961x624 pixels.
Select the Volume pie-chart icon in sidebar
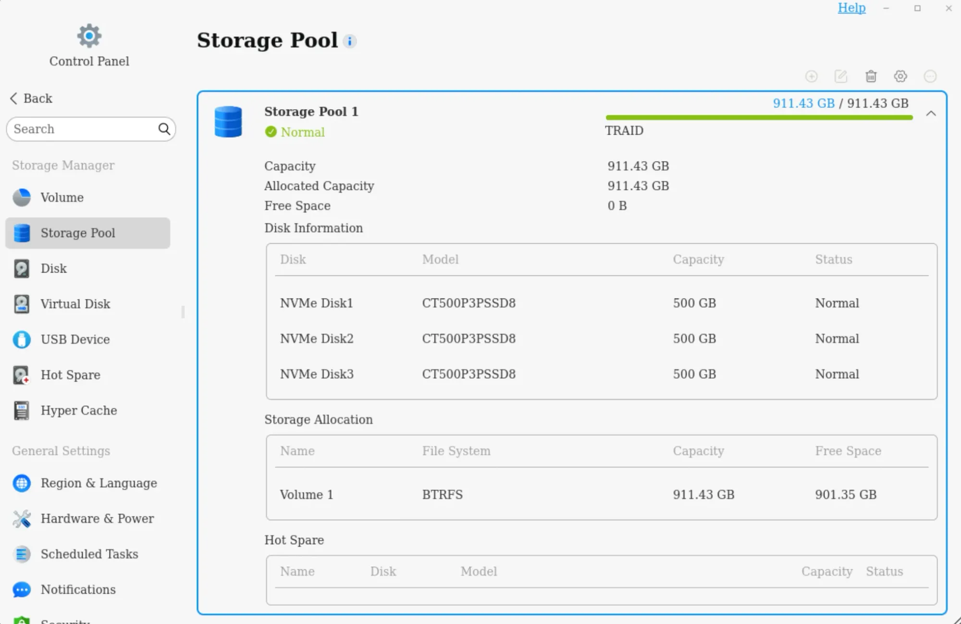click(x=21, y=197)
